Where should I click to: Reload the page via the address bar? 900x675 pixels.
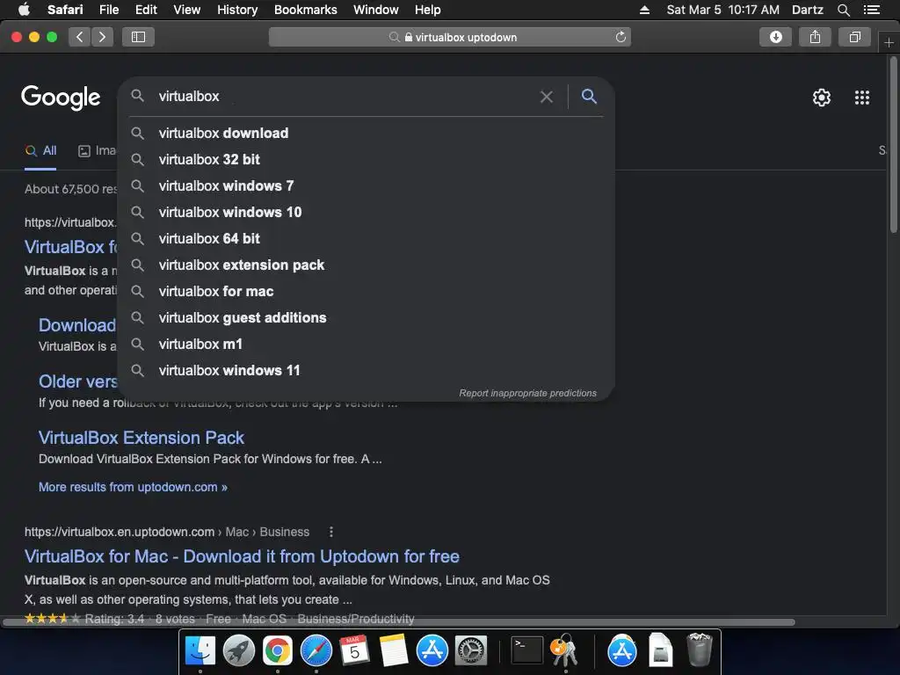[x=621, y=37]
